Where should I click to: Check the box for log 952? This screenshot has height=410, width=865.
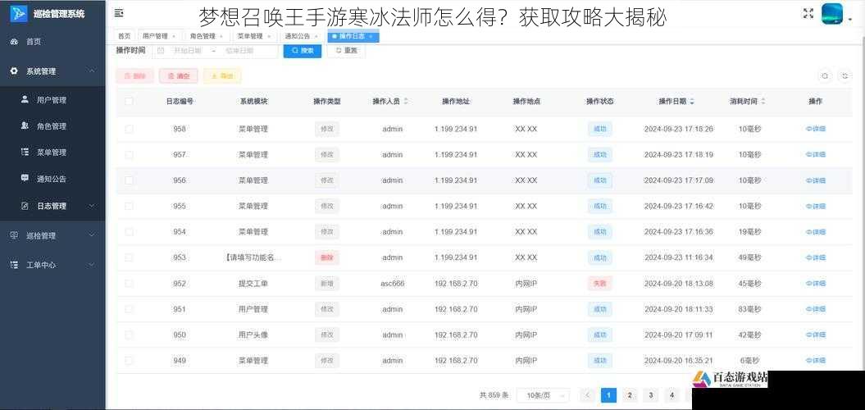coord(129,284)
